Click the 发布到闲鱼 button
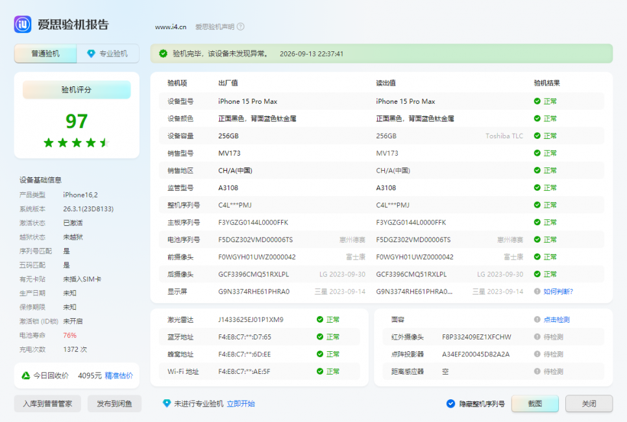The height and width of the screenshot is (422, 627). (x=114, y=404)
